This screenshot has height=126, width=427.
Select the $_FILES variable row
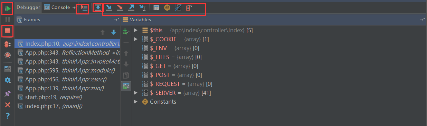click(x=279, y=57)
